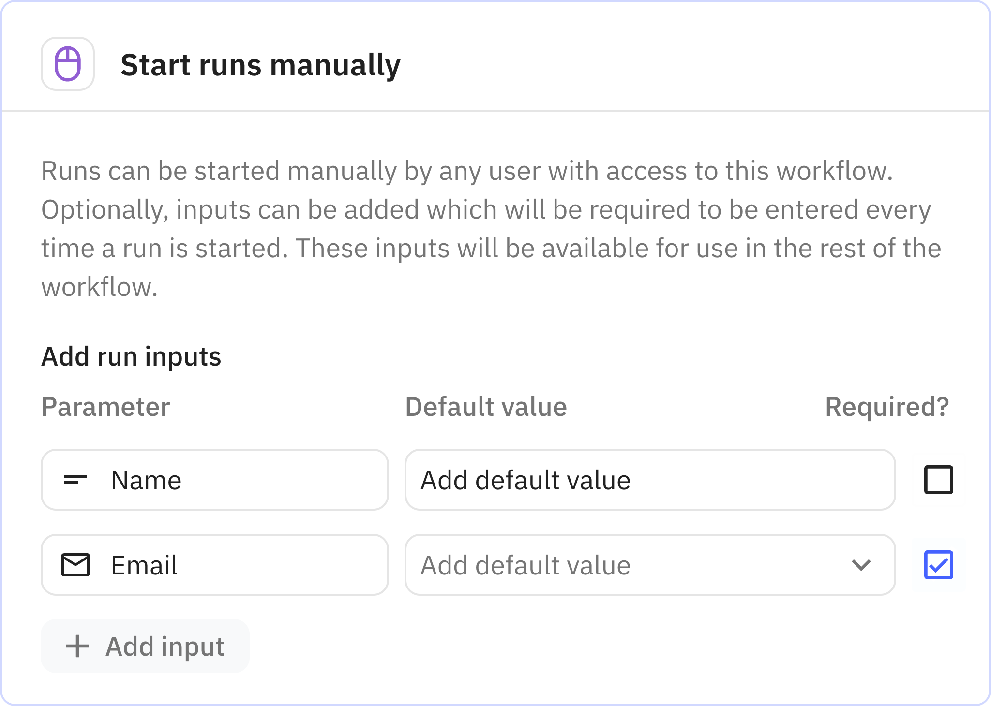Click the plus icon on Add input
Image resolution: width=991 pixels, height=706 pixels.
tap(77, 647)
